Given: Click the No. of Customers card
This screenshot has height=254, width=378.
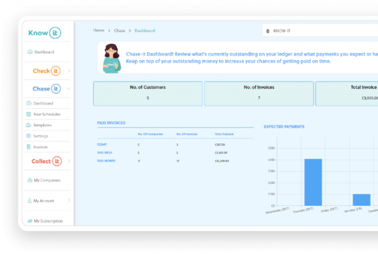Looking at the screenshot, I should click(x=148, y=94).
